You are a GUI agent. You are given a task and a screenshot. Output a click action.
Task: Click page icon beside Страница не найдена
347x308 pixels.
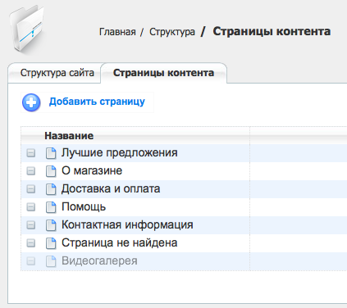pos(51,243)
